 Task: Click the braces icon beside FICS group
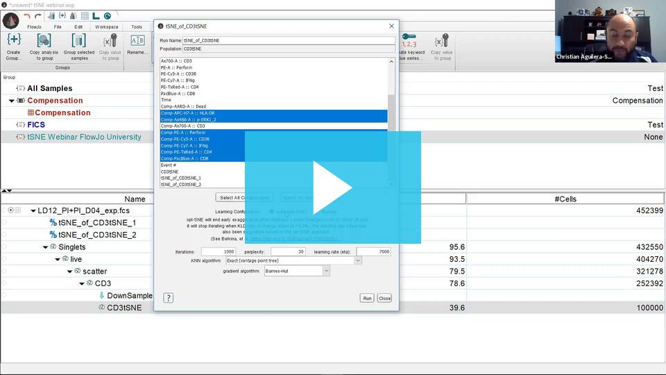[x=20, y=124]
